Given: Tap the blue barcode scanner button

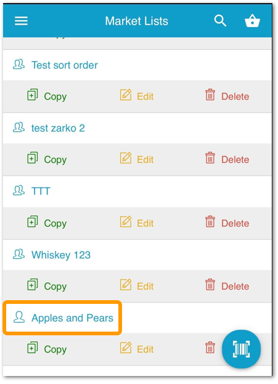Looking at the screenshot, I should (241, 349).
